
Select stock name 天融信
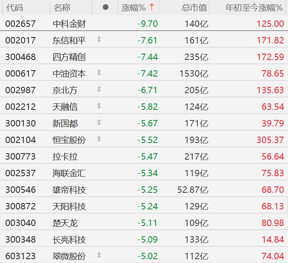coord(65,107)
